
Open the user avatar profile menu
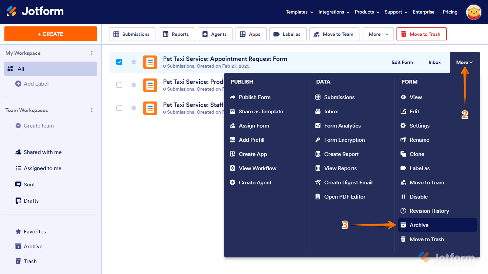coord(474,12)
